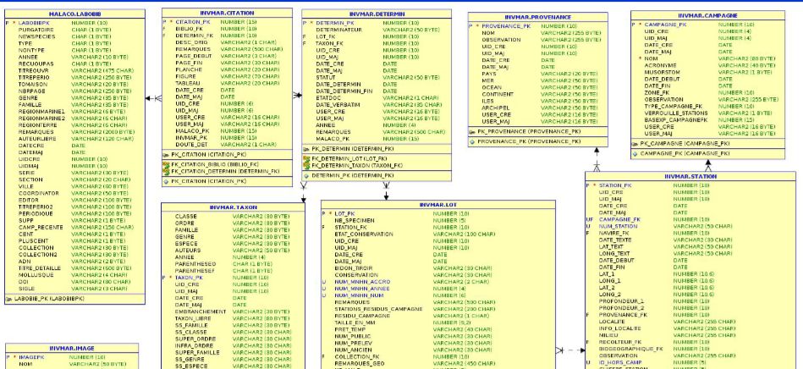The image size is (803, 369).
Task: Click the FK_DETERMIN_LOT foreign key icon
Action: (x=306, y=158)
